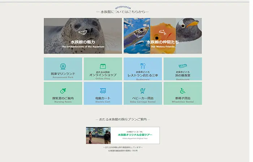
Task: Open 水族館オリジナル企画ツアー tour link
Action: coord(135,135)
